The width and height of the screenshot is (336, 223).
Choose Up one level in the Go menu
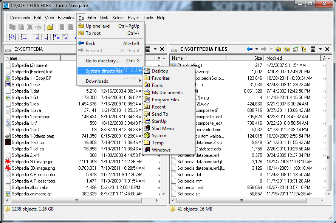111,26
